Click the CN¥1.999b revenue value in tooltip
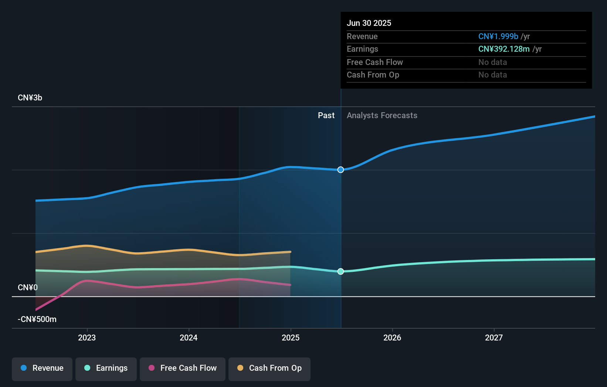The height and width of the screenshot is (387, 607). tap(498, 36)
